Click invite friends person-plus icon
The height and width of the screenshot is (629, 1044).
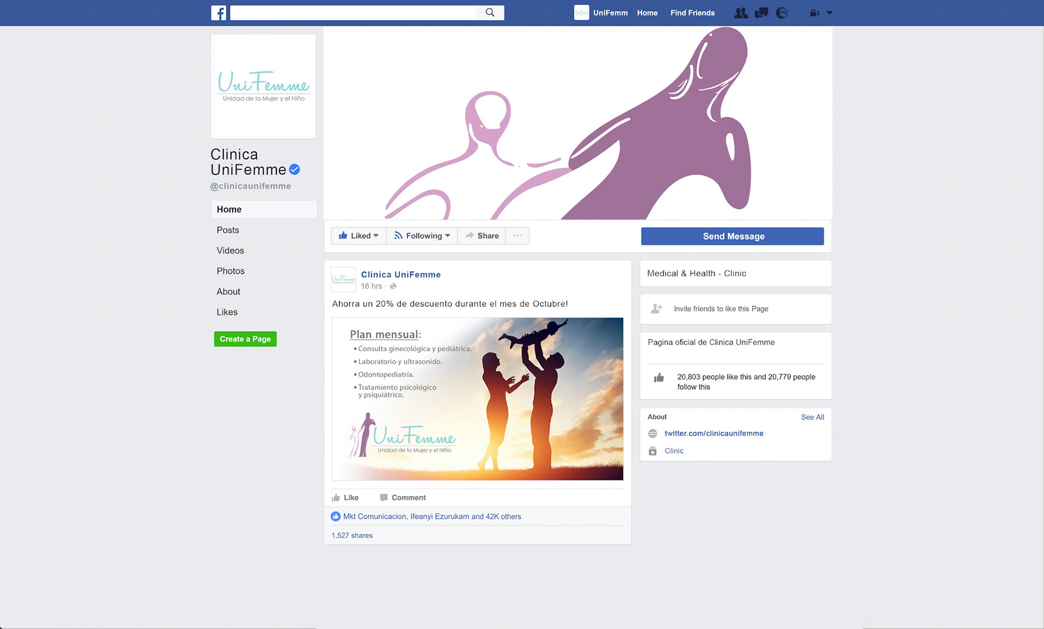(657, 309)
